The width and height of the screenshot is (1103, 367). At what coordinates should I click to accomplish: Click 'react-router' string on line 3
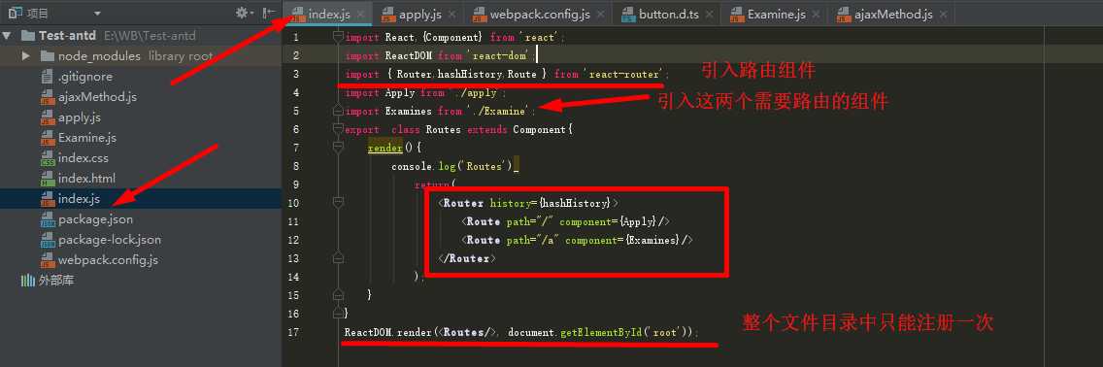point(623,74)
